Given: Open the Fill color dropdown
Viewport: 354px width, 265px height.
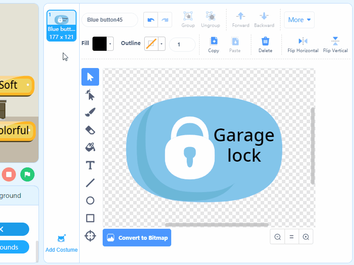Looking at the screenshot, I should pos(110,44).
